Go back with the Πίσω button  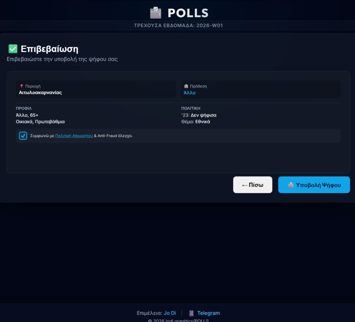point(252,185)
